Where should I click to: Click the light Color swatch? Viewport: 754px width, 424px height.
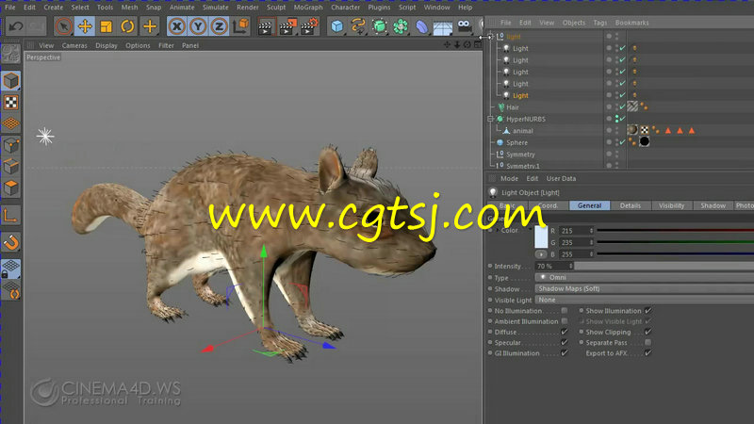[541, 236]
